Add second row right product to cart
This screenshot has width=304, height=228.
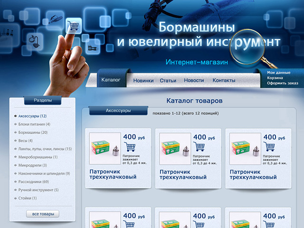tap(269, 224)
